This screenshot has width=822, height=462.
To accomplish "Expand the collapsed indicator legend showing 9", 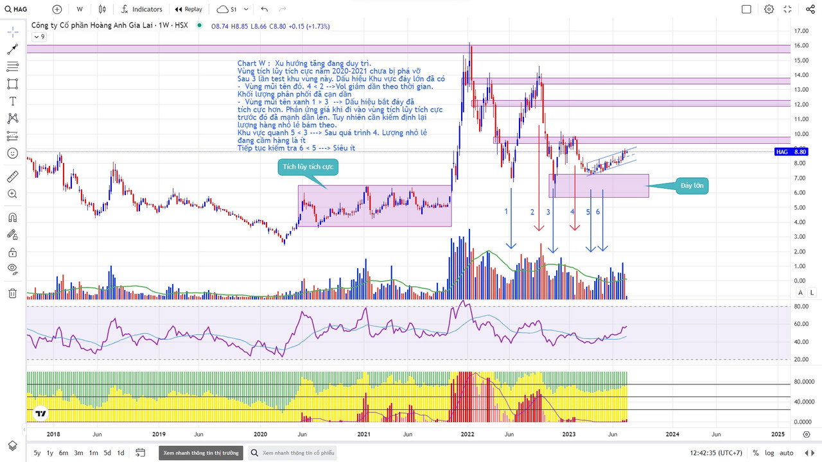I will click(x=39, y=37).
